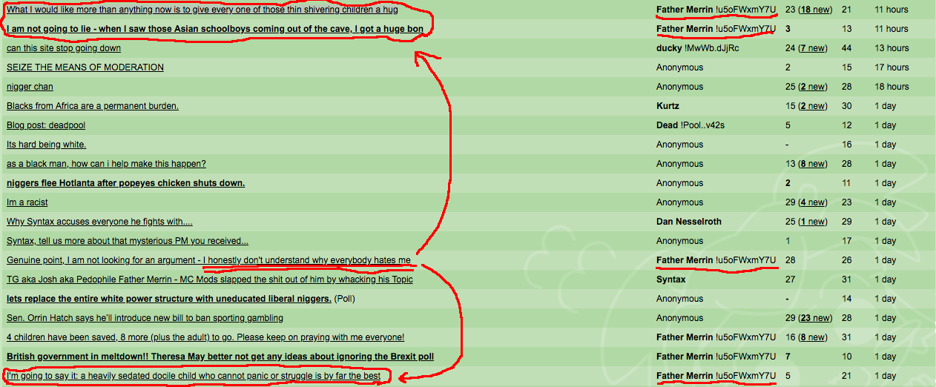936x387 pixels.
Task: Click "23 new" on Orrin Hatch thread
Action: (814, 318)
